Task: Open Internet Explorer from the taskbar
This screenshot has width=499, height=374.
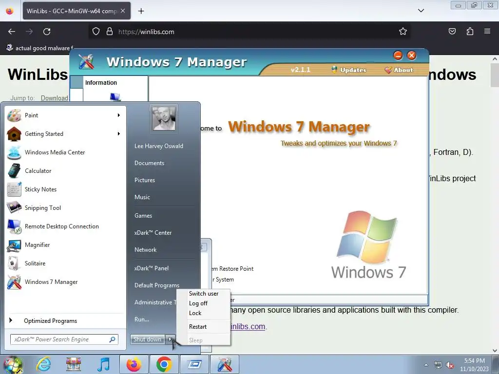Action: [x=43, y=364]
